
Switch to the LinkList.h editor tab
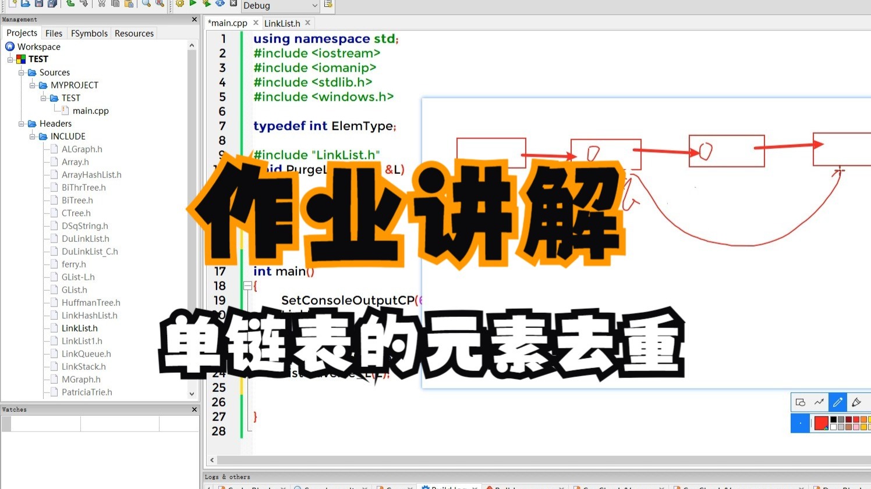click(x=284, y=23)
